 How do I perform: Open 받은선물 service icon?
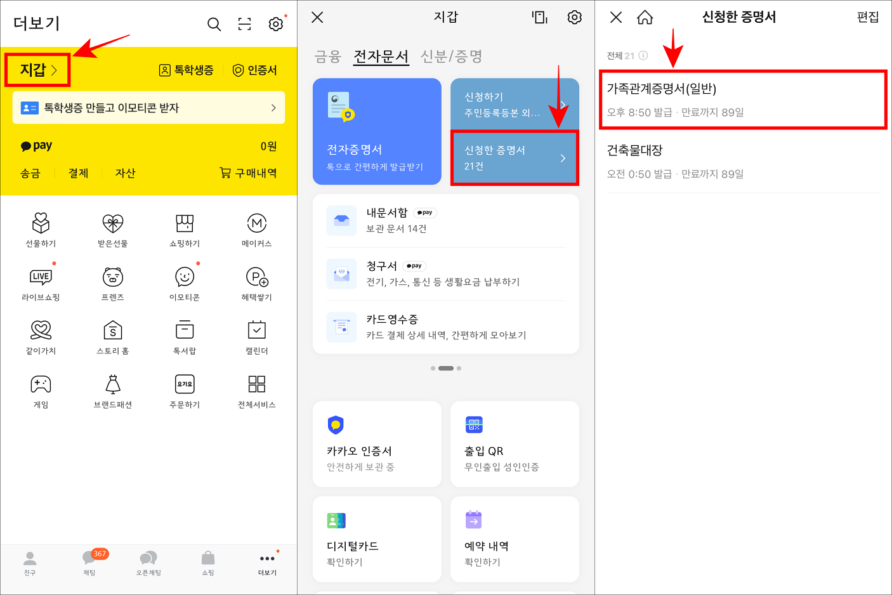[x=113, y=230]
